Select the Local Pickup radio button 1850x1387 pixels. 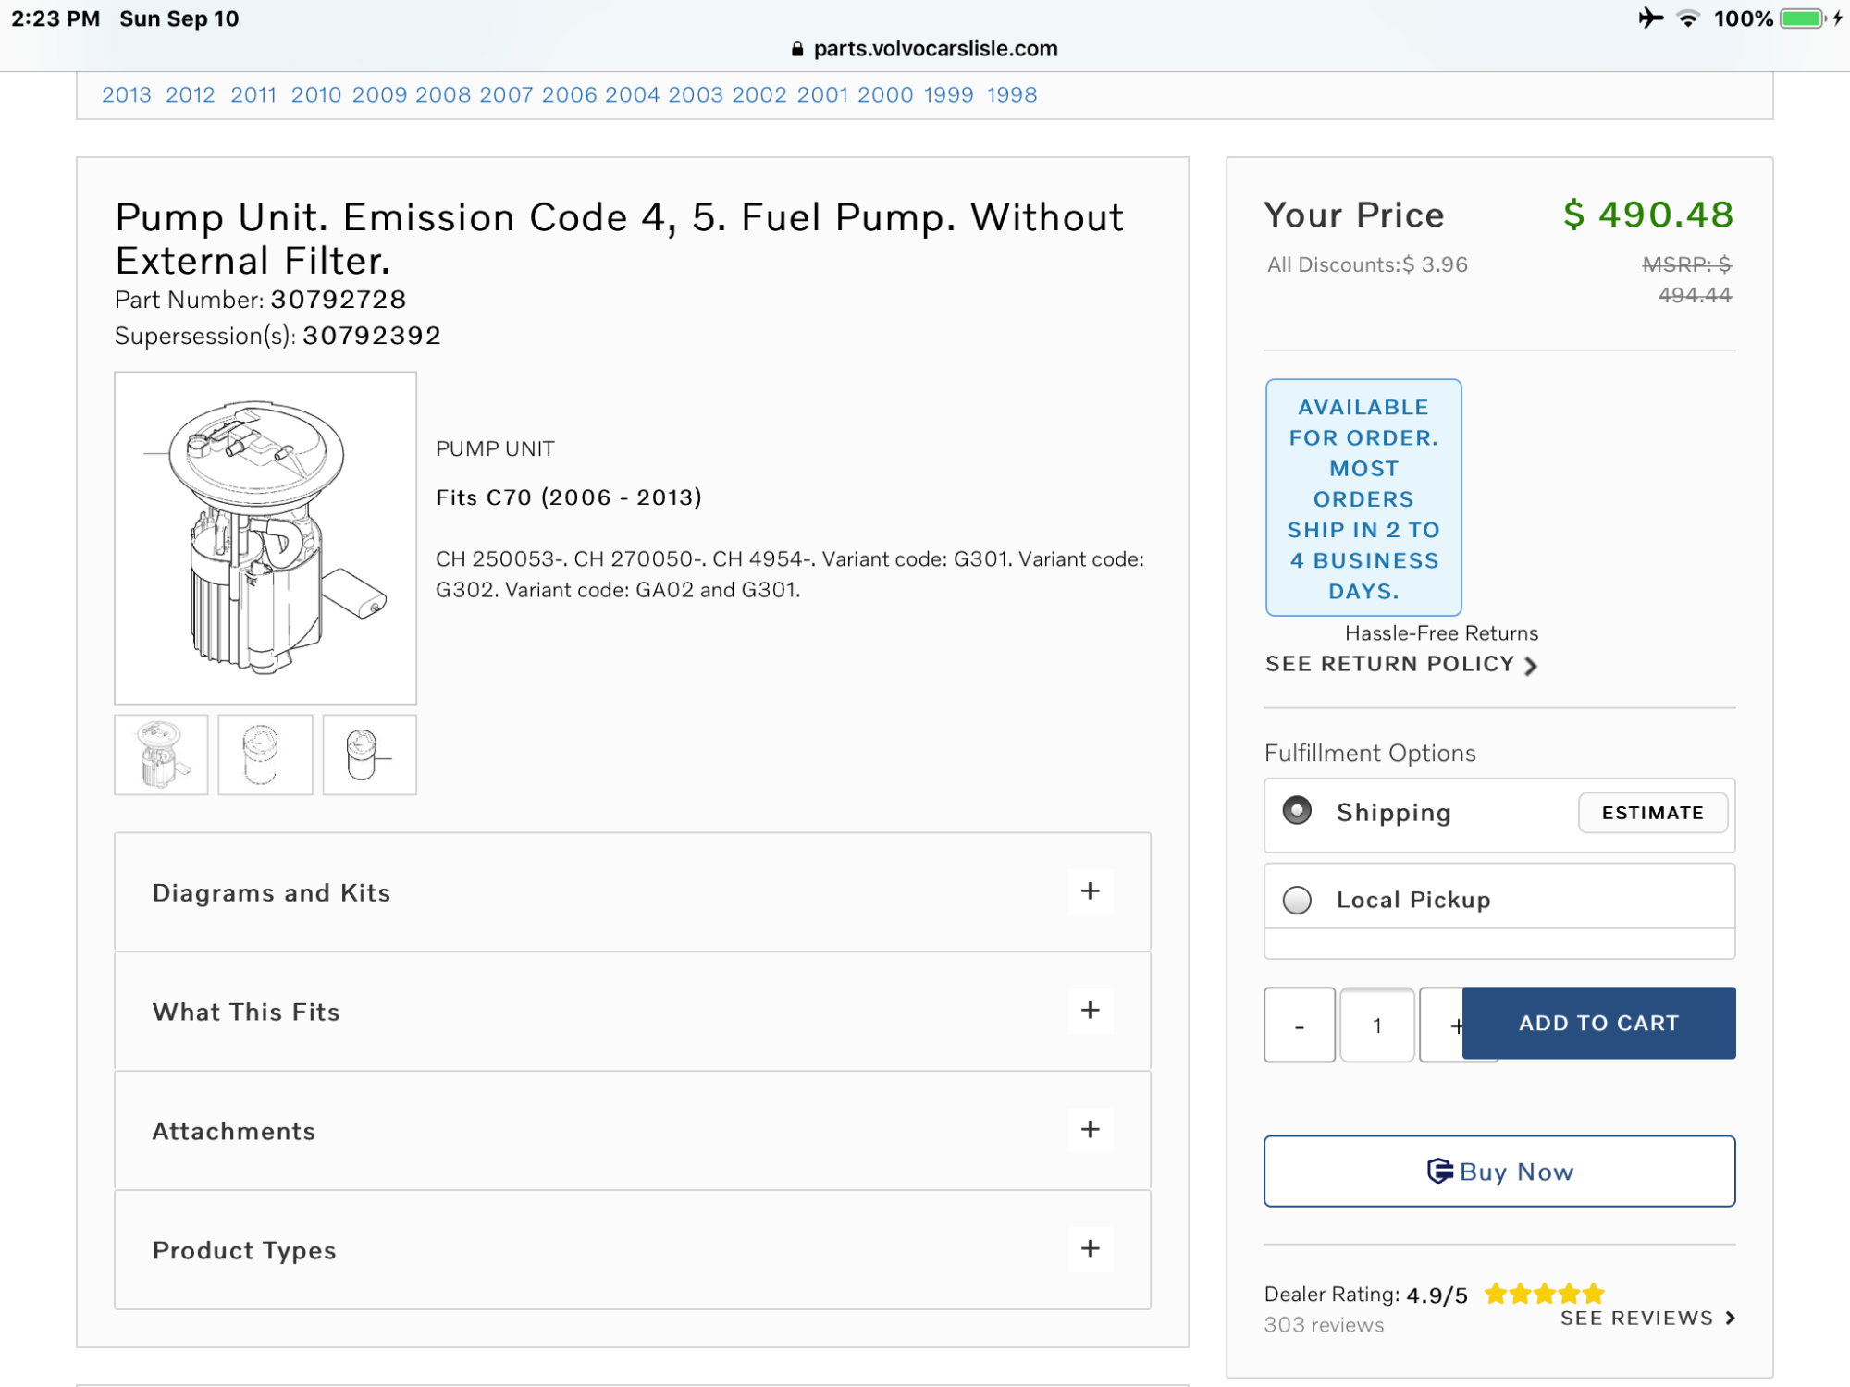(x=1297, y=899)
